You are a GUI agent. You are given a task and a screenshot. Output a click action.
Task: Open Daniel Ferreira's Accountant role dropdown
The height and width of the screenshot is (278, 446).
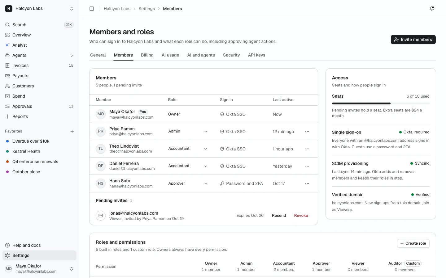pyautogui.click(x=188, y=166)
